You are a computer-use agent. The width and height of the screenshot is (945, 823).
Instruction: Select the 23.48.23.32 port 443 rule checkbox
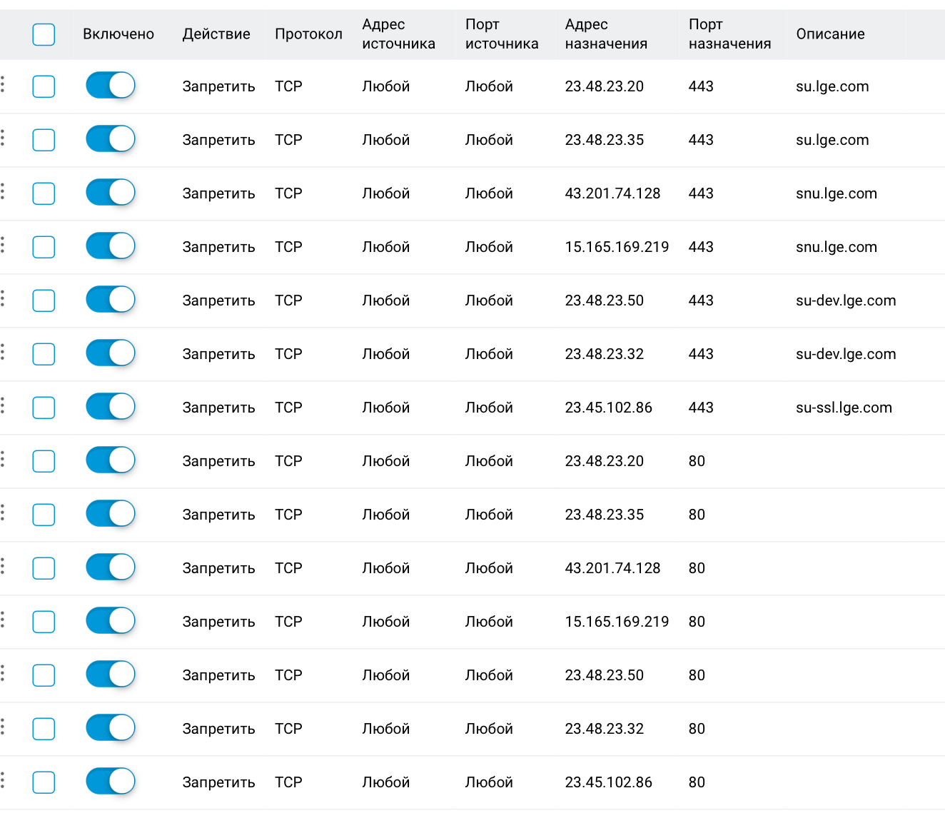44,354
